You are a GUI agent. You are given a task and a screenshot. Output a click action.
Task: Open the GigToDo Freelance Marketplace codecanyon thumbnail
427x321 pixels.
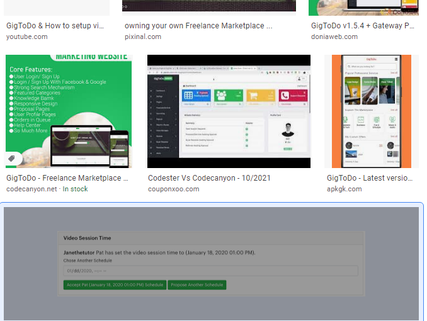tap(69, 111)
